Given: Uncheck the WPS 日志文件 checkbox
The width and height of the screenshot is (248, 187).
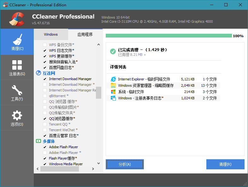Looking at the screenshot, I should click(45, 50).
